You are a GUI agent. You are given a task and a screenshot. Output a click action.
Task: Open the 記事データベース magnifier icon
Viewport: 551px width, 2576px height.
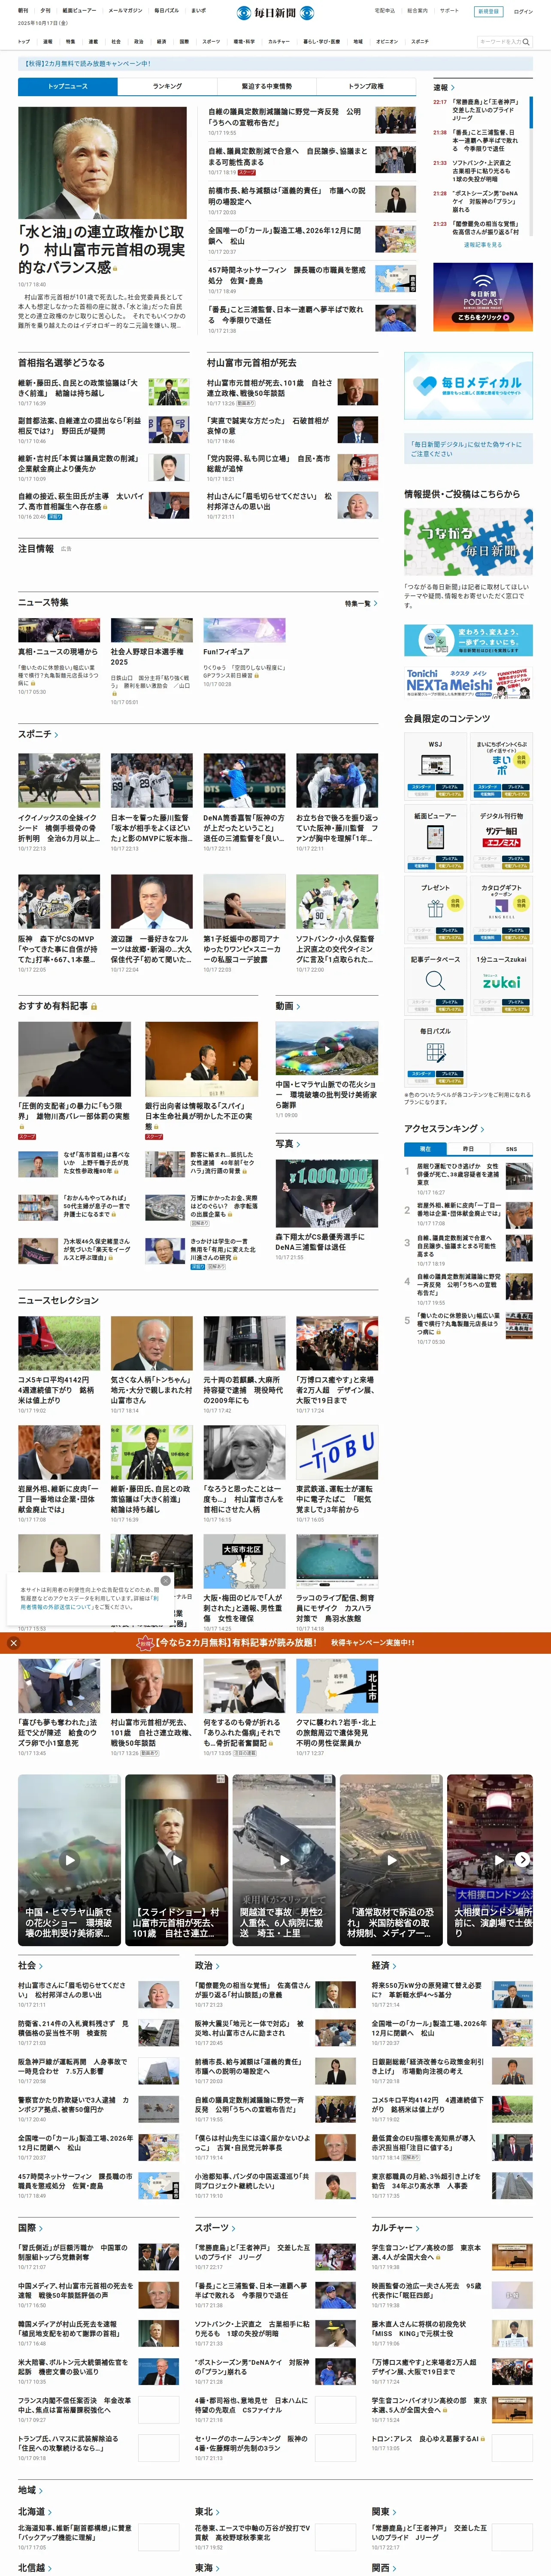[435, 980]
